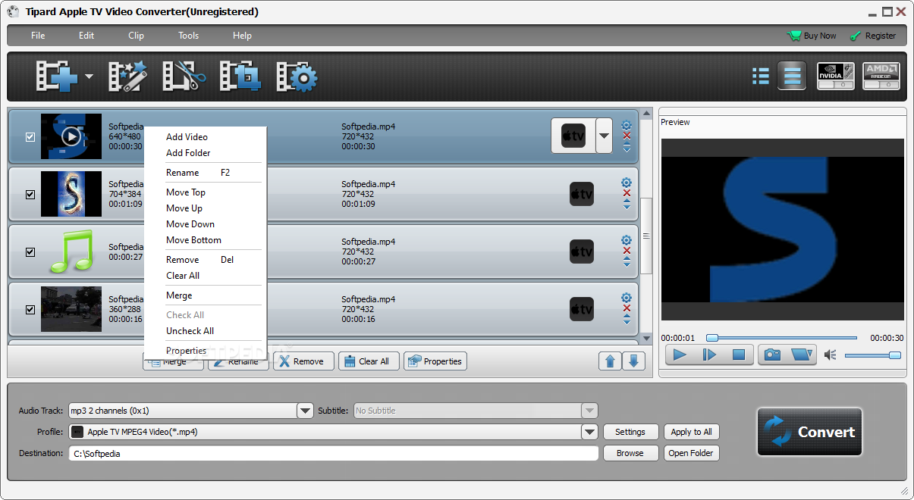Uncheck the 704*384 video checkbox
Image resolution: width=914 pixels, height=500 pixels.
pyautogui.click(x=30, y=195)
